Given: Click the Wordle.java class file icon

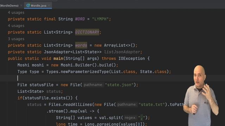Looking at the screenshot, I should [28, 6].
